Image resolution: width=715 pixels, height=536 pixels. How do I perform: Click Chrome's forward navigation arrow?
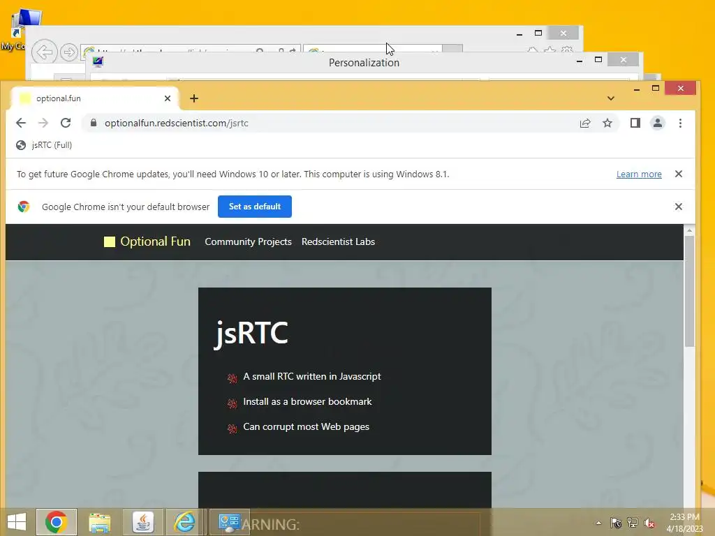coord(43,123)
